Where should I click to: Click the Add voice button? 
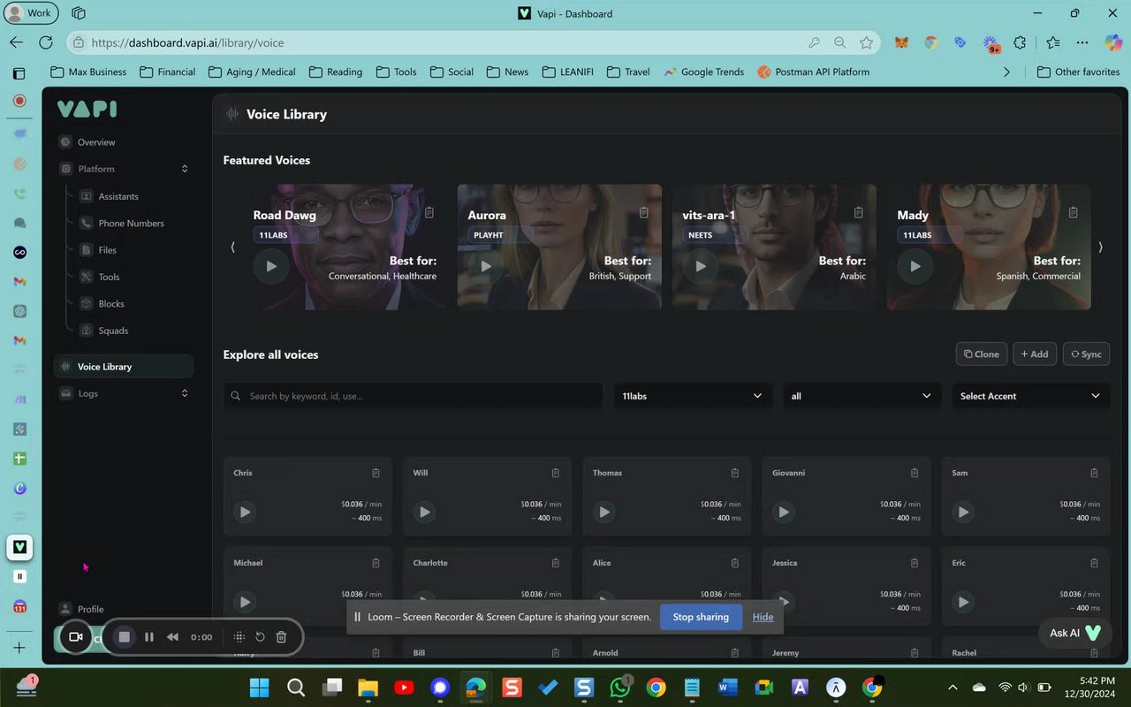[1034, 354]
